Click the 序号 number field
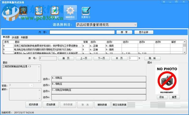189x115 pixels. pyautogui.click(x=48, y=58)
